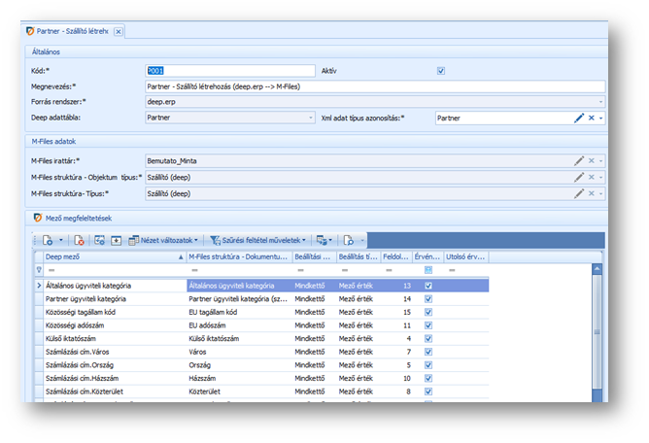Click Szűrési feltétel műveletek button
This screenshot has width=649, height=443.
(258, 239)
